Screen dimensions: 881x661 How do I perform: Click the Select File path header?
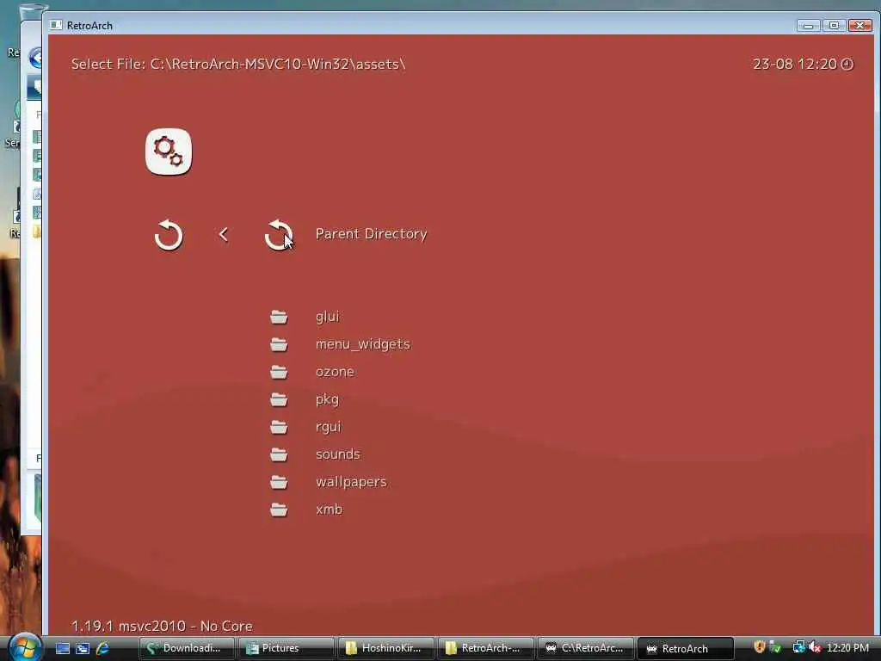[x=238, y=64]
